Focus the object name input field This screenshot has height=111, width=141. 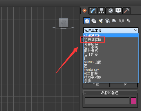(107, 101)
